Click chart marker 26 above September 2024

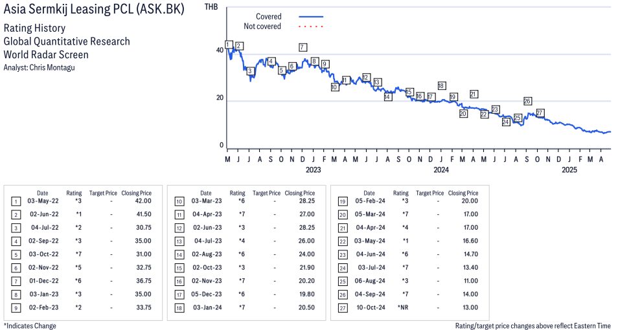(x=527, y=101)
